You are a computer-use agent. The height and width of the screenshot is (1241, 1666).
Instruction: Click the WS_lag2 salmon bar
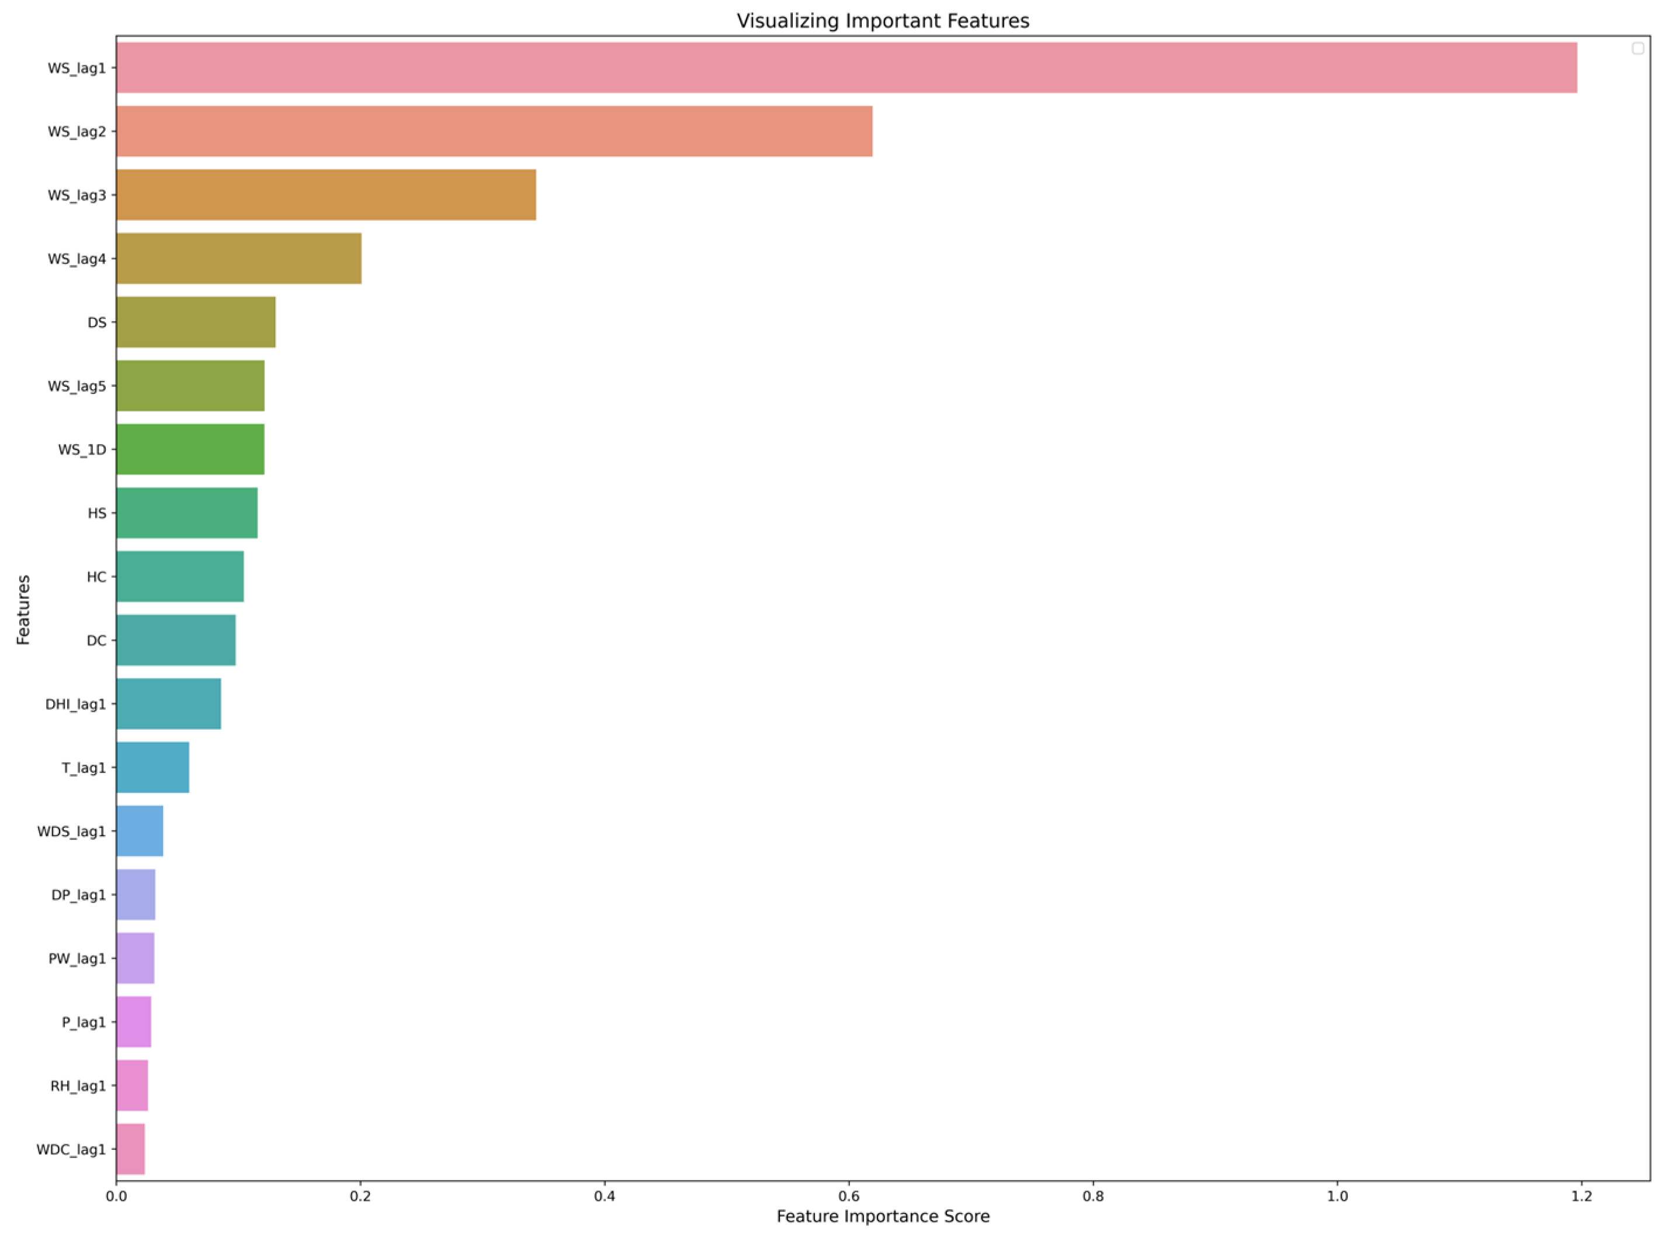(494, 131)
